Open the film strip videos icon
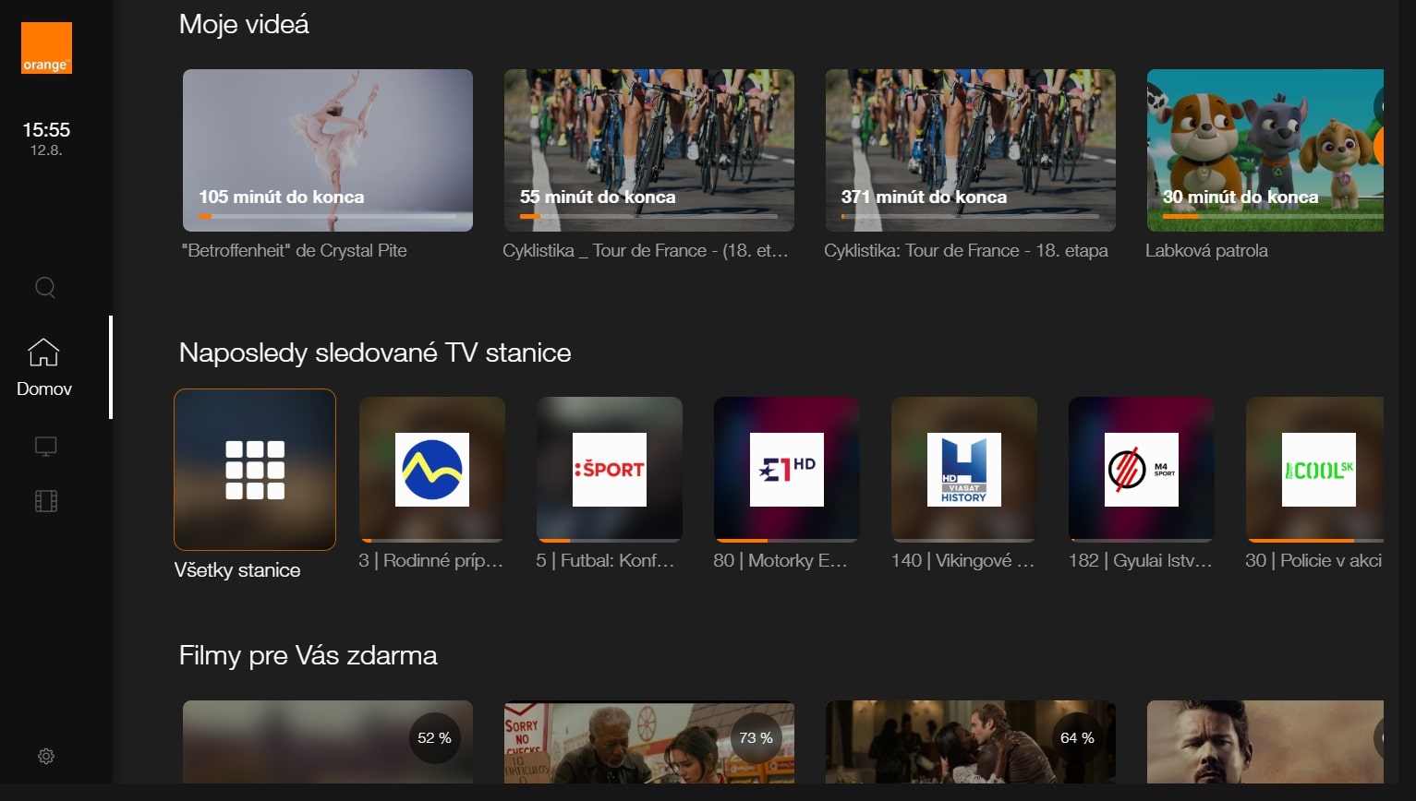This screenshot has height=801, width=1416. pyautogui.click(x=45, y=501)
